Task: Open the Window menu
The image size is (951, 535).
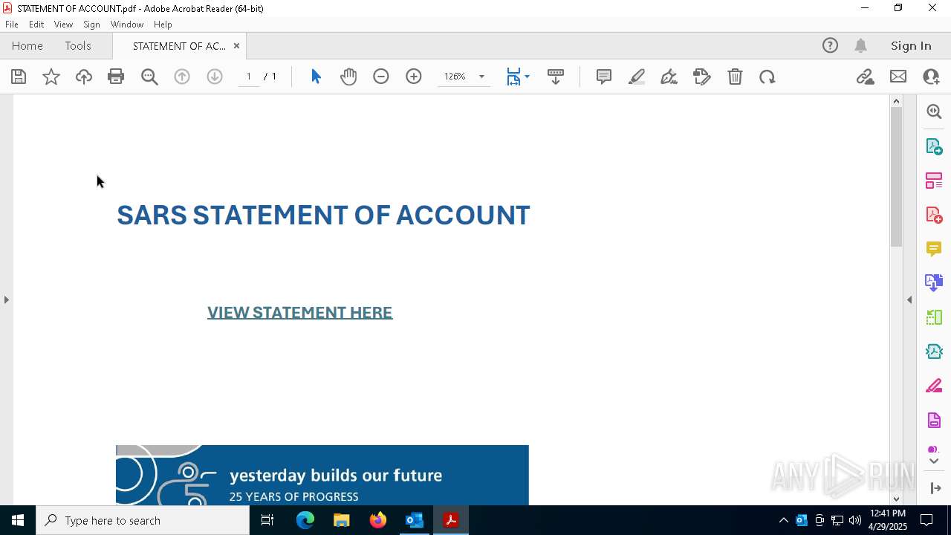Action: (127, 24)
